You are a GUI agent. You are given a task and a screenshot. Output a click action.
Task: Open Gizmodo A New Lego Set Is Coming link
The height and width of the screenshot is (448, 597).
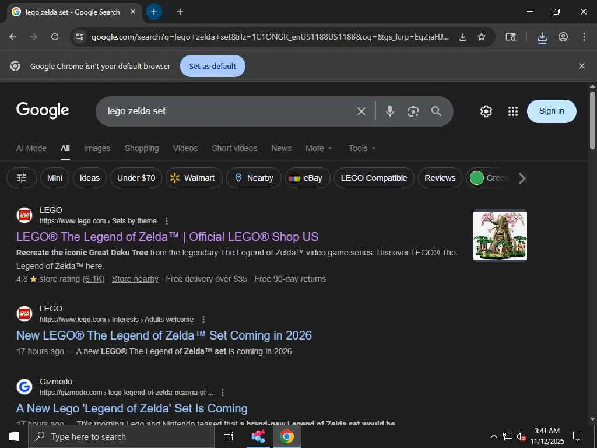click(x=132, y=408)
